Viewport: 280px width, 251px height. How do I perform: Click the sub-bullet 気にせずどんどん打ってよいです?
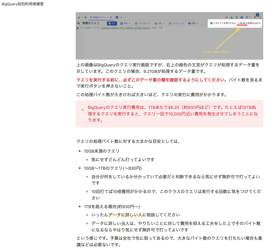123,159
